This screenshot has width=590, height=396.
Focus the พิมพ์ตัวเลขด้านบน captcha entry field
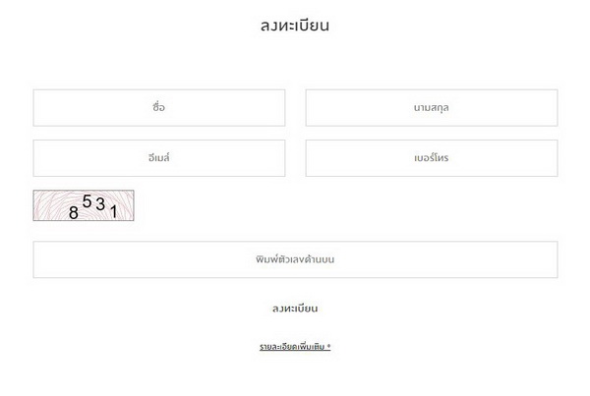[295, 259]
